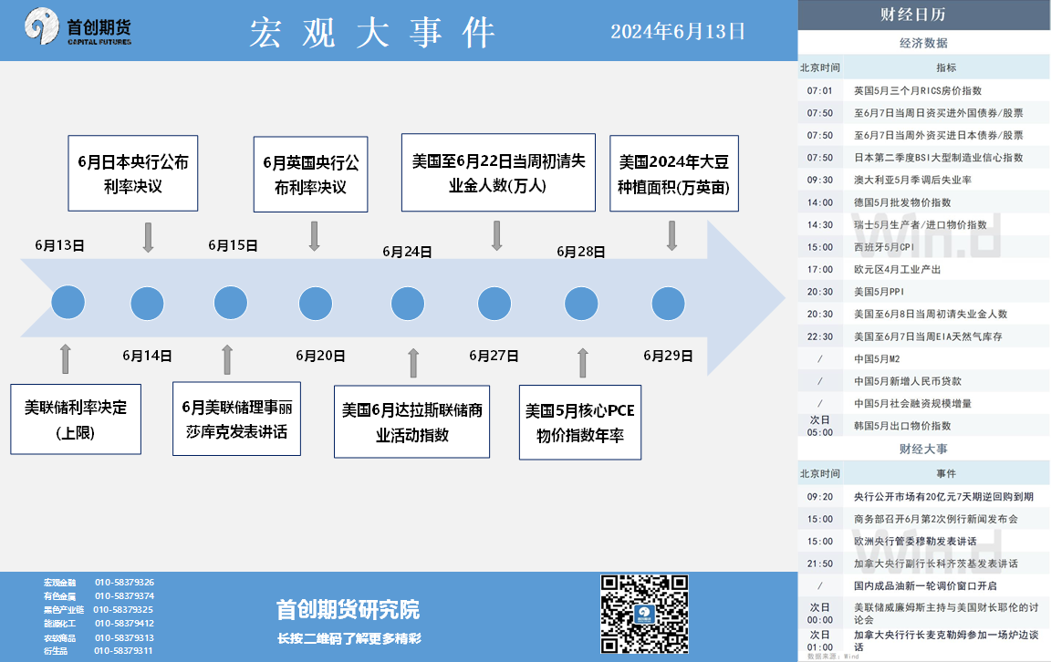The width and height of the screenshot is (1051, 662).
Task: Click event 央行公开市场有20亿元7天期逆回购到期
Action: point(923,496)
